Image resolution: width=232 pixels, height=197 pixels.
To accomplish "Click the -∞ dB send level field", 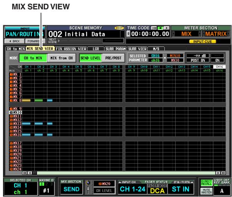I will (x=198, y=56).
